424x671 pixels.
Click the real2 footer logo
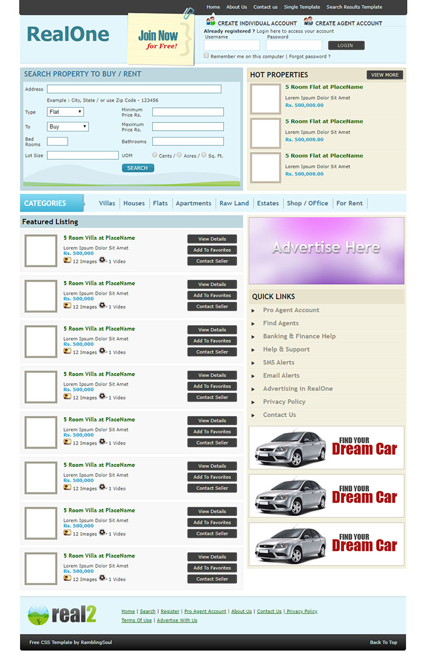(x=62, y=615)
